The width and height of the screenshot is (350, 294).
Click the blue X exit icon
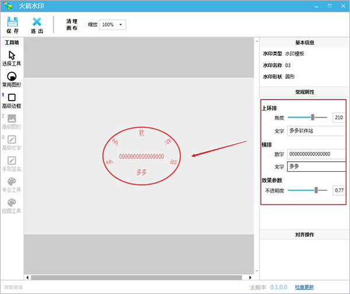point(37,22)
